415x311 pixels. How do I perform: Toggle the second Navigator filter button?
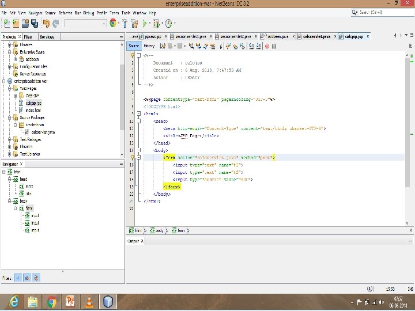coord(27,278)
